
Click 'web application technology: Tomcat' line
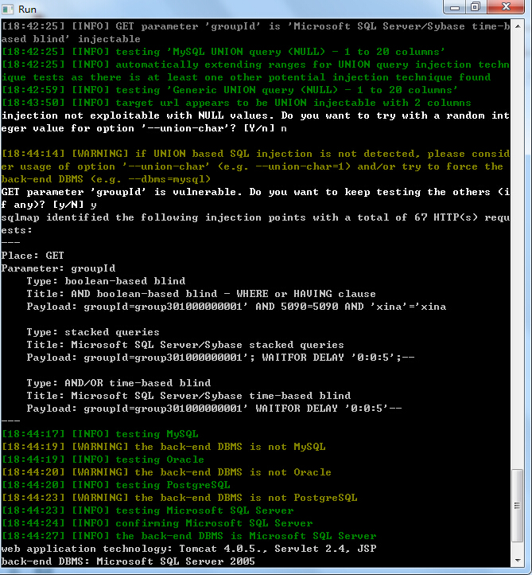[x=189, y=549]
